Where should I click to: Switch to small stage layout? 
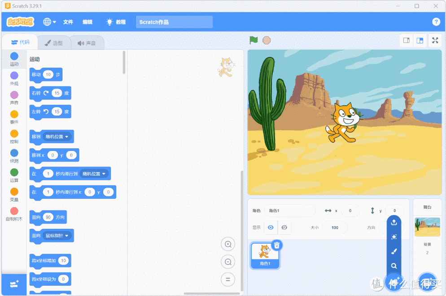pos(407,40)
